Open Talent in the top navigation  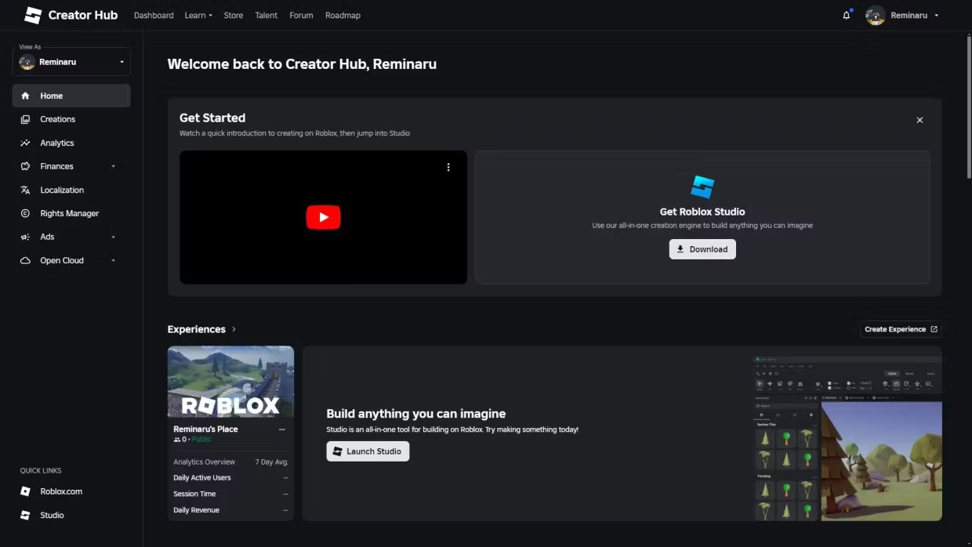click(267, 15)
